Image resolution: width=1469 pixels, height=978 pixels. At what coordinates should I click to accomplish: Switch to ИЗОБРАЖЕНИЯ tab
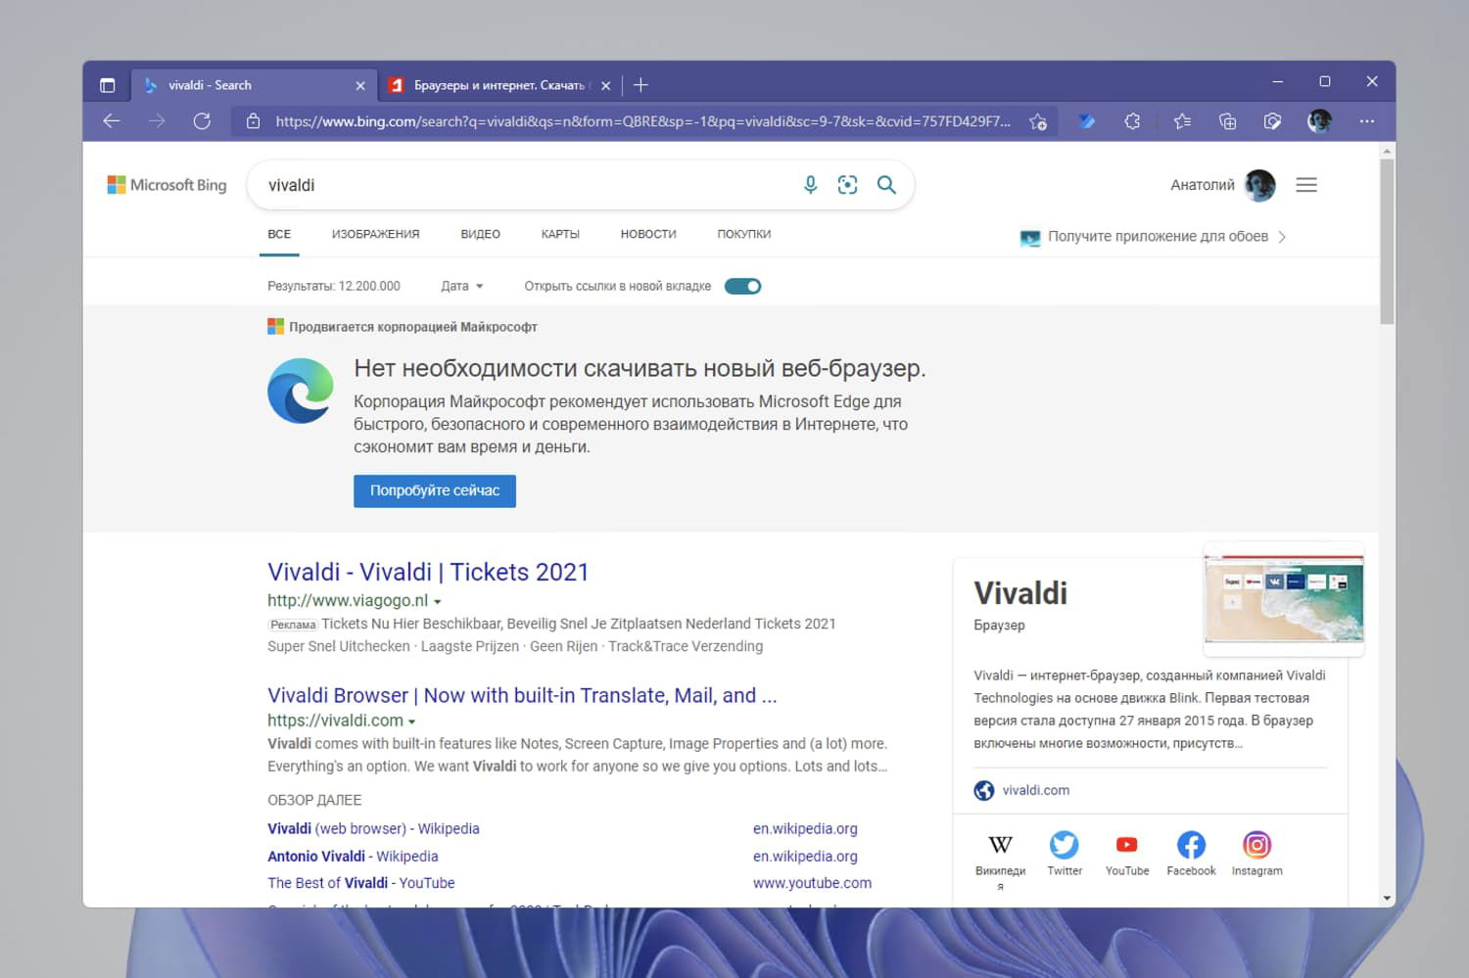(375, 234)
